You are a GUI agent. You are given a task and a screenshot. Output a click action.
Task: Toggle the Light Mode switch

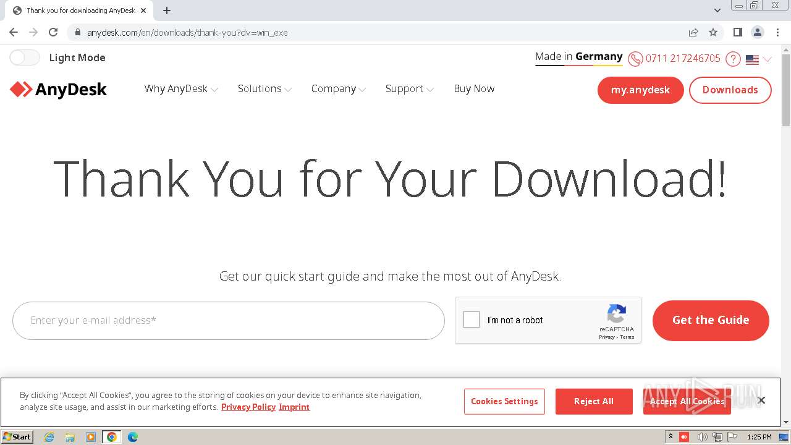pyautogui.click(x=25, y=57)
